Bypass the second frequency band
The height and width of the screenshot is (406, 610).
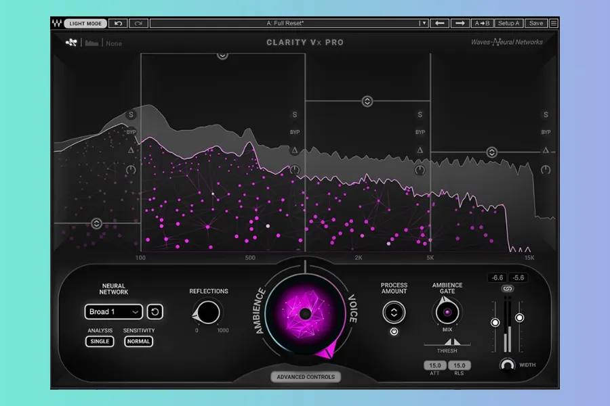pos(295,133)
